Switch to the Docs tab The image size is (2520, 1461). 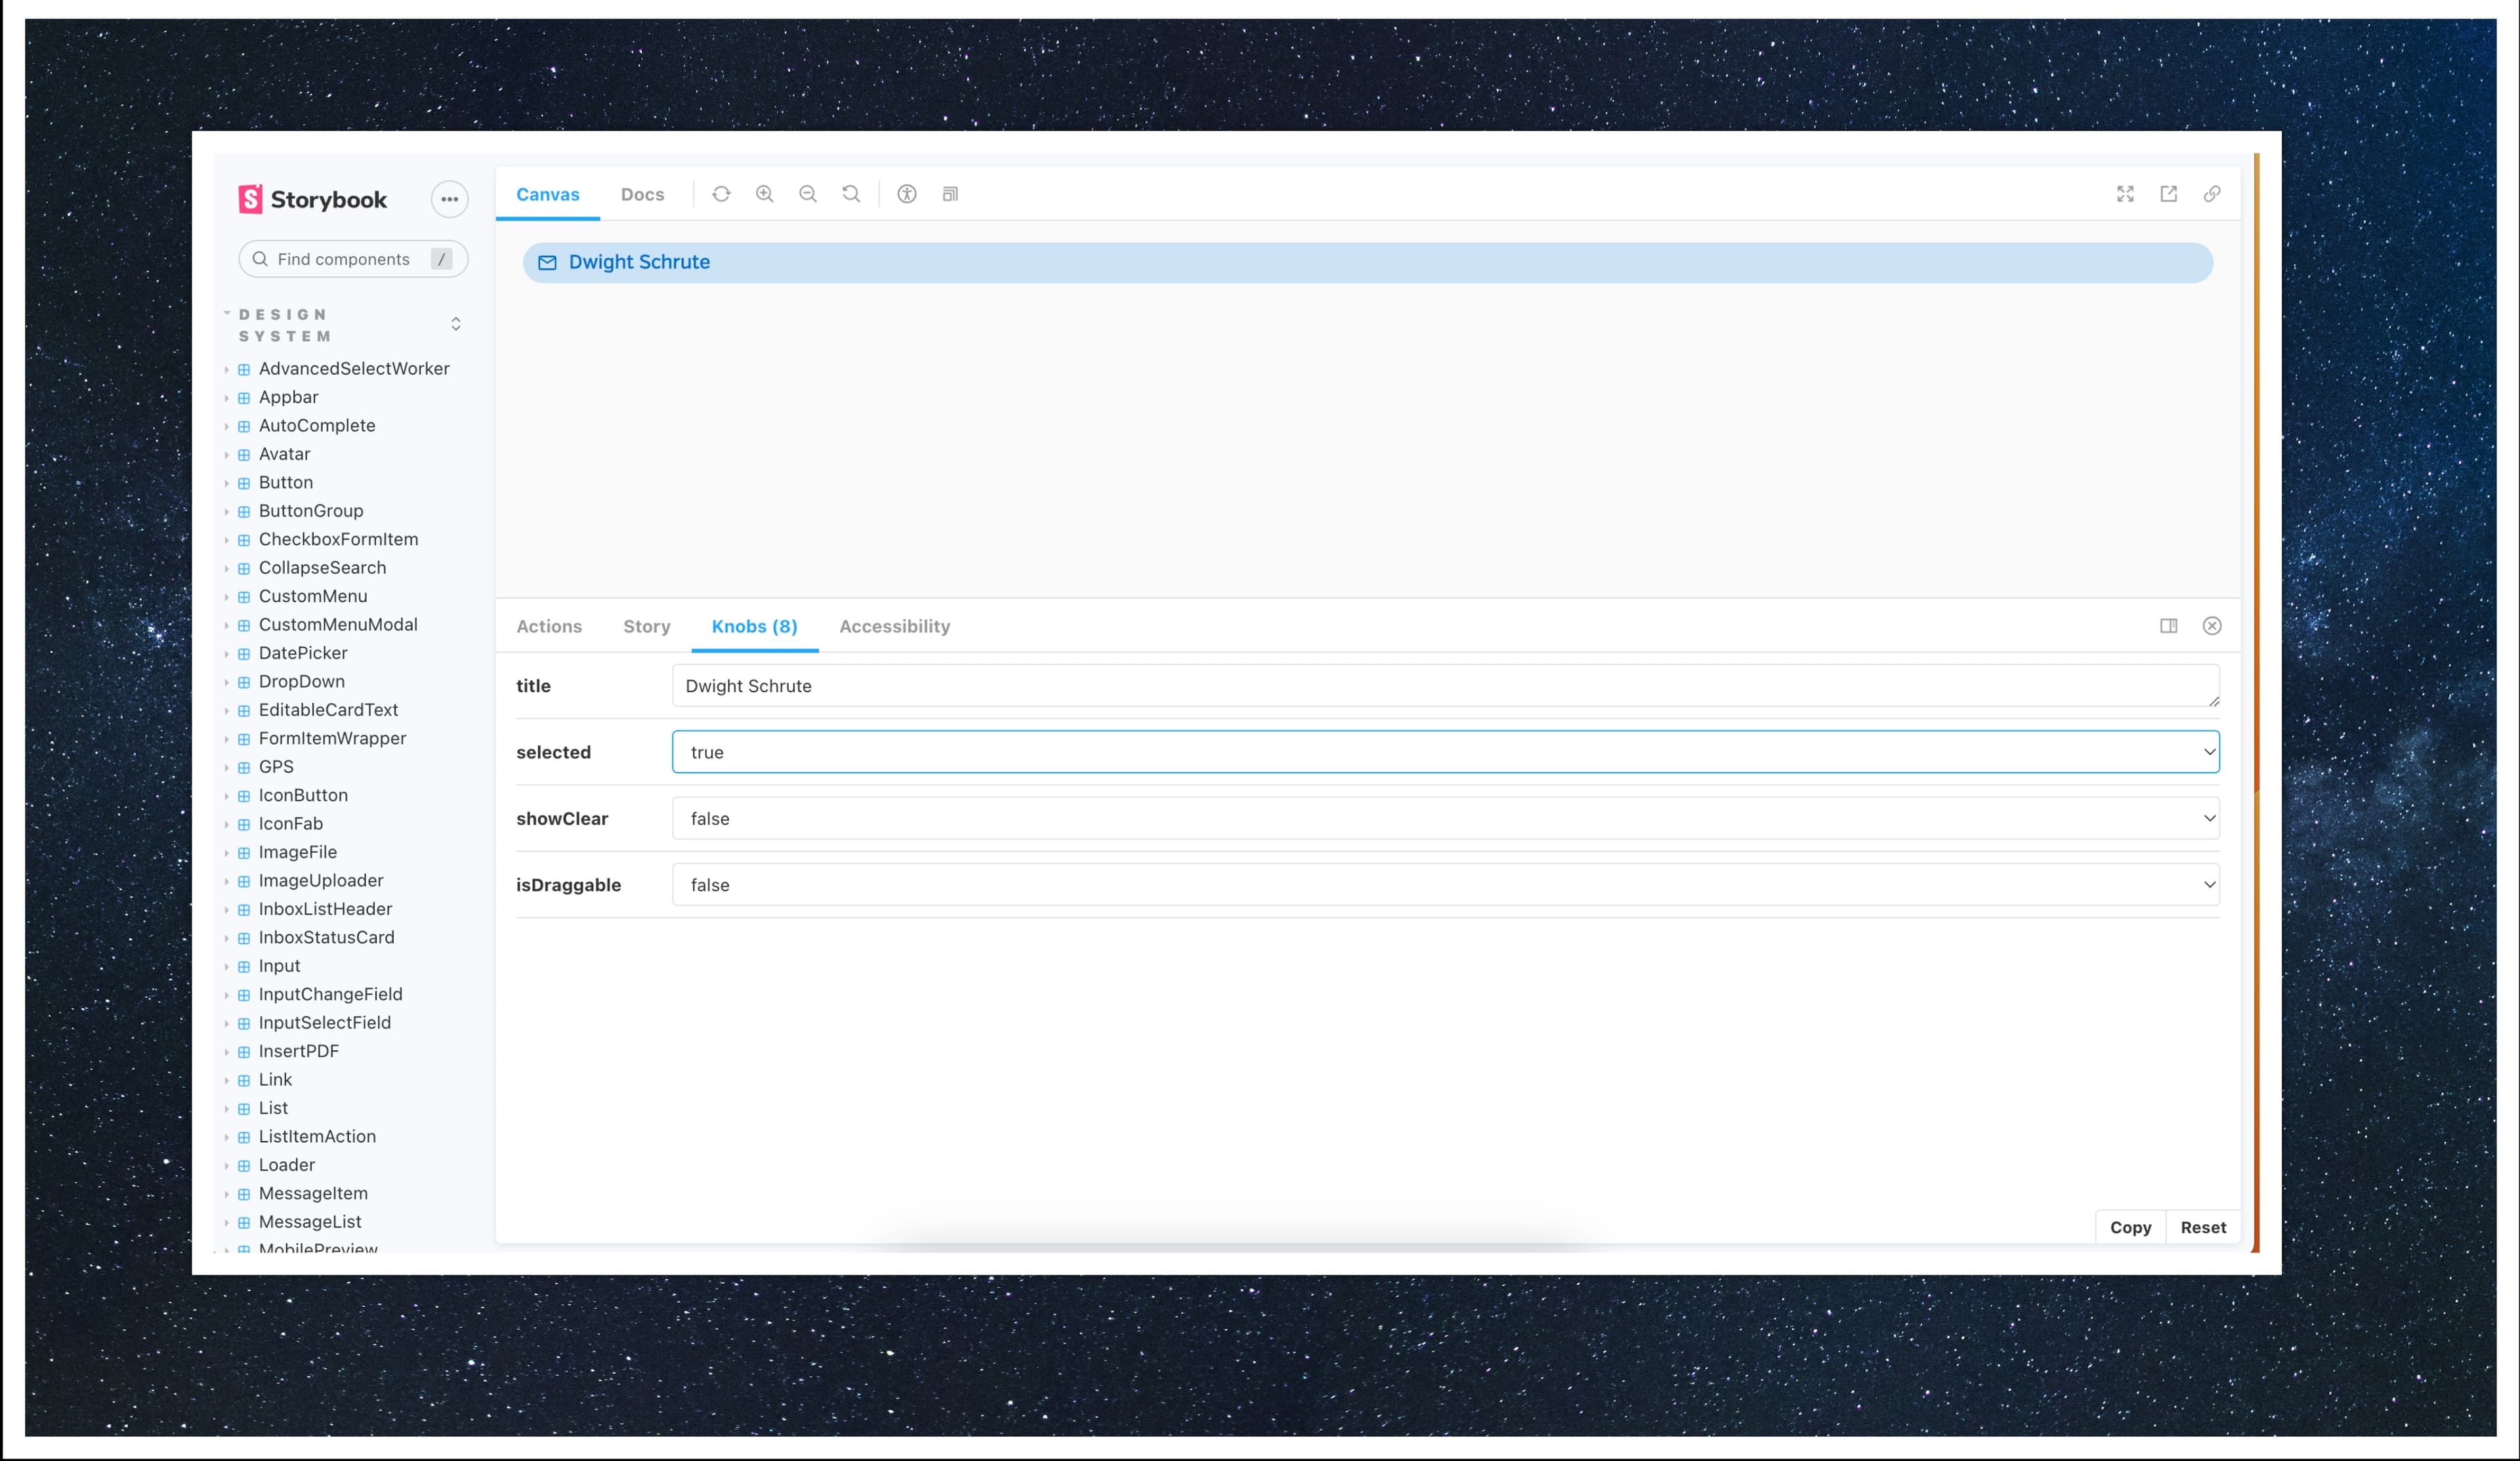tap(642, 194)
